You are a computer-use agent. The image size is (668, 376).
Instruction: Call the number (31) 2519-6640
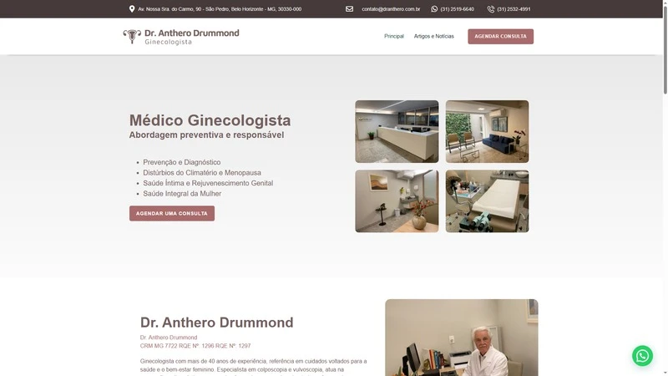pos(457,9)
